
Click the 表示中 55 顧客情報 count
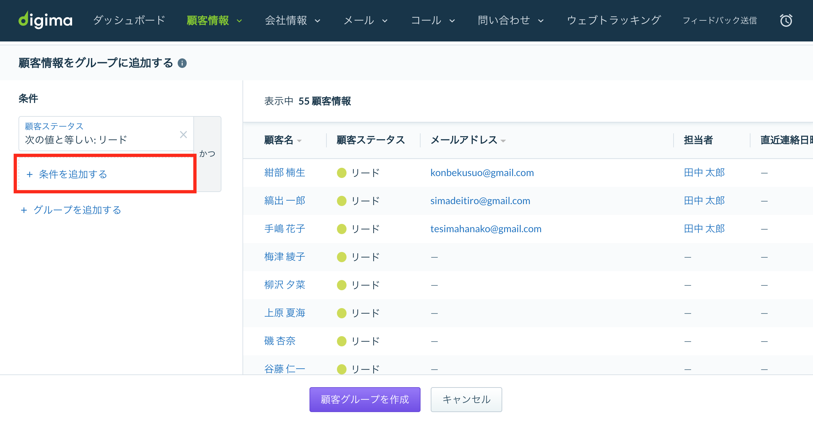pyautogui.click(x=308, y=101)
